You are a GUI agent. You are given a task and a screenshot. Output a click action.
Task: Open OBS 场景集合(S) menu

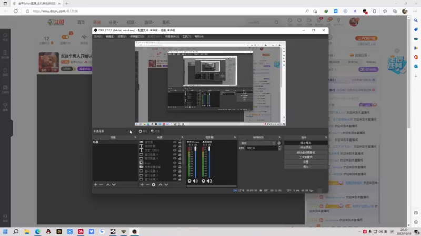click(x=172, y=36)
